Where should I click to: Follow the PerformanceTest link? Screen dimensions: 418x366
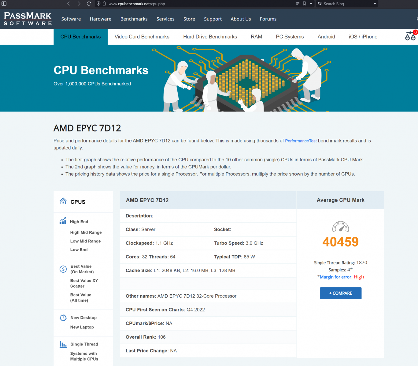(x=301, y=141)
